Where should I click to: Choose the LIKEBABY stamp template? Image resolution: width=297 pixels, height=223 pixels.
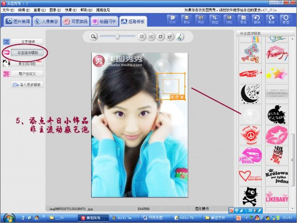point(277,197)
